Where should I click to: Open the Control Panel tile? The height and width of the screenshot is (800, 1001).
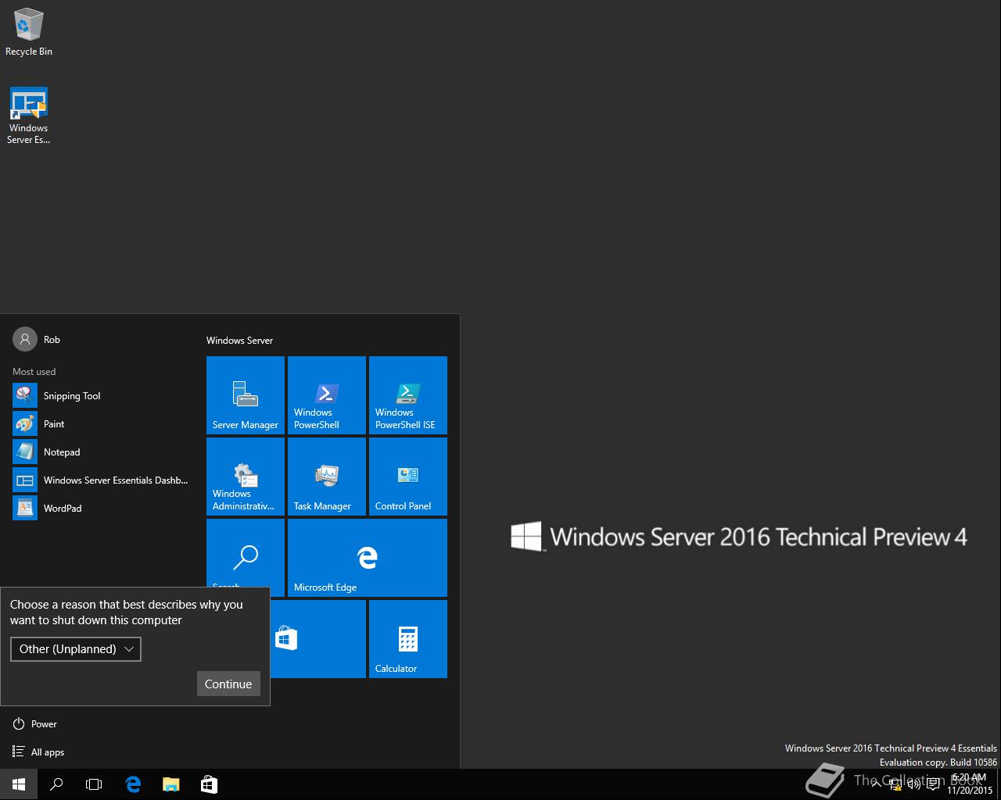click(408, 477)
